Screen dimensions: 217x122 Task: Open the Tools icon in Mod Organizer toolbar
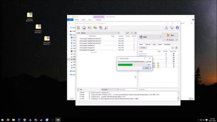101,28
